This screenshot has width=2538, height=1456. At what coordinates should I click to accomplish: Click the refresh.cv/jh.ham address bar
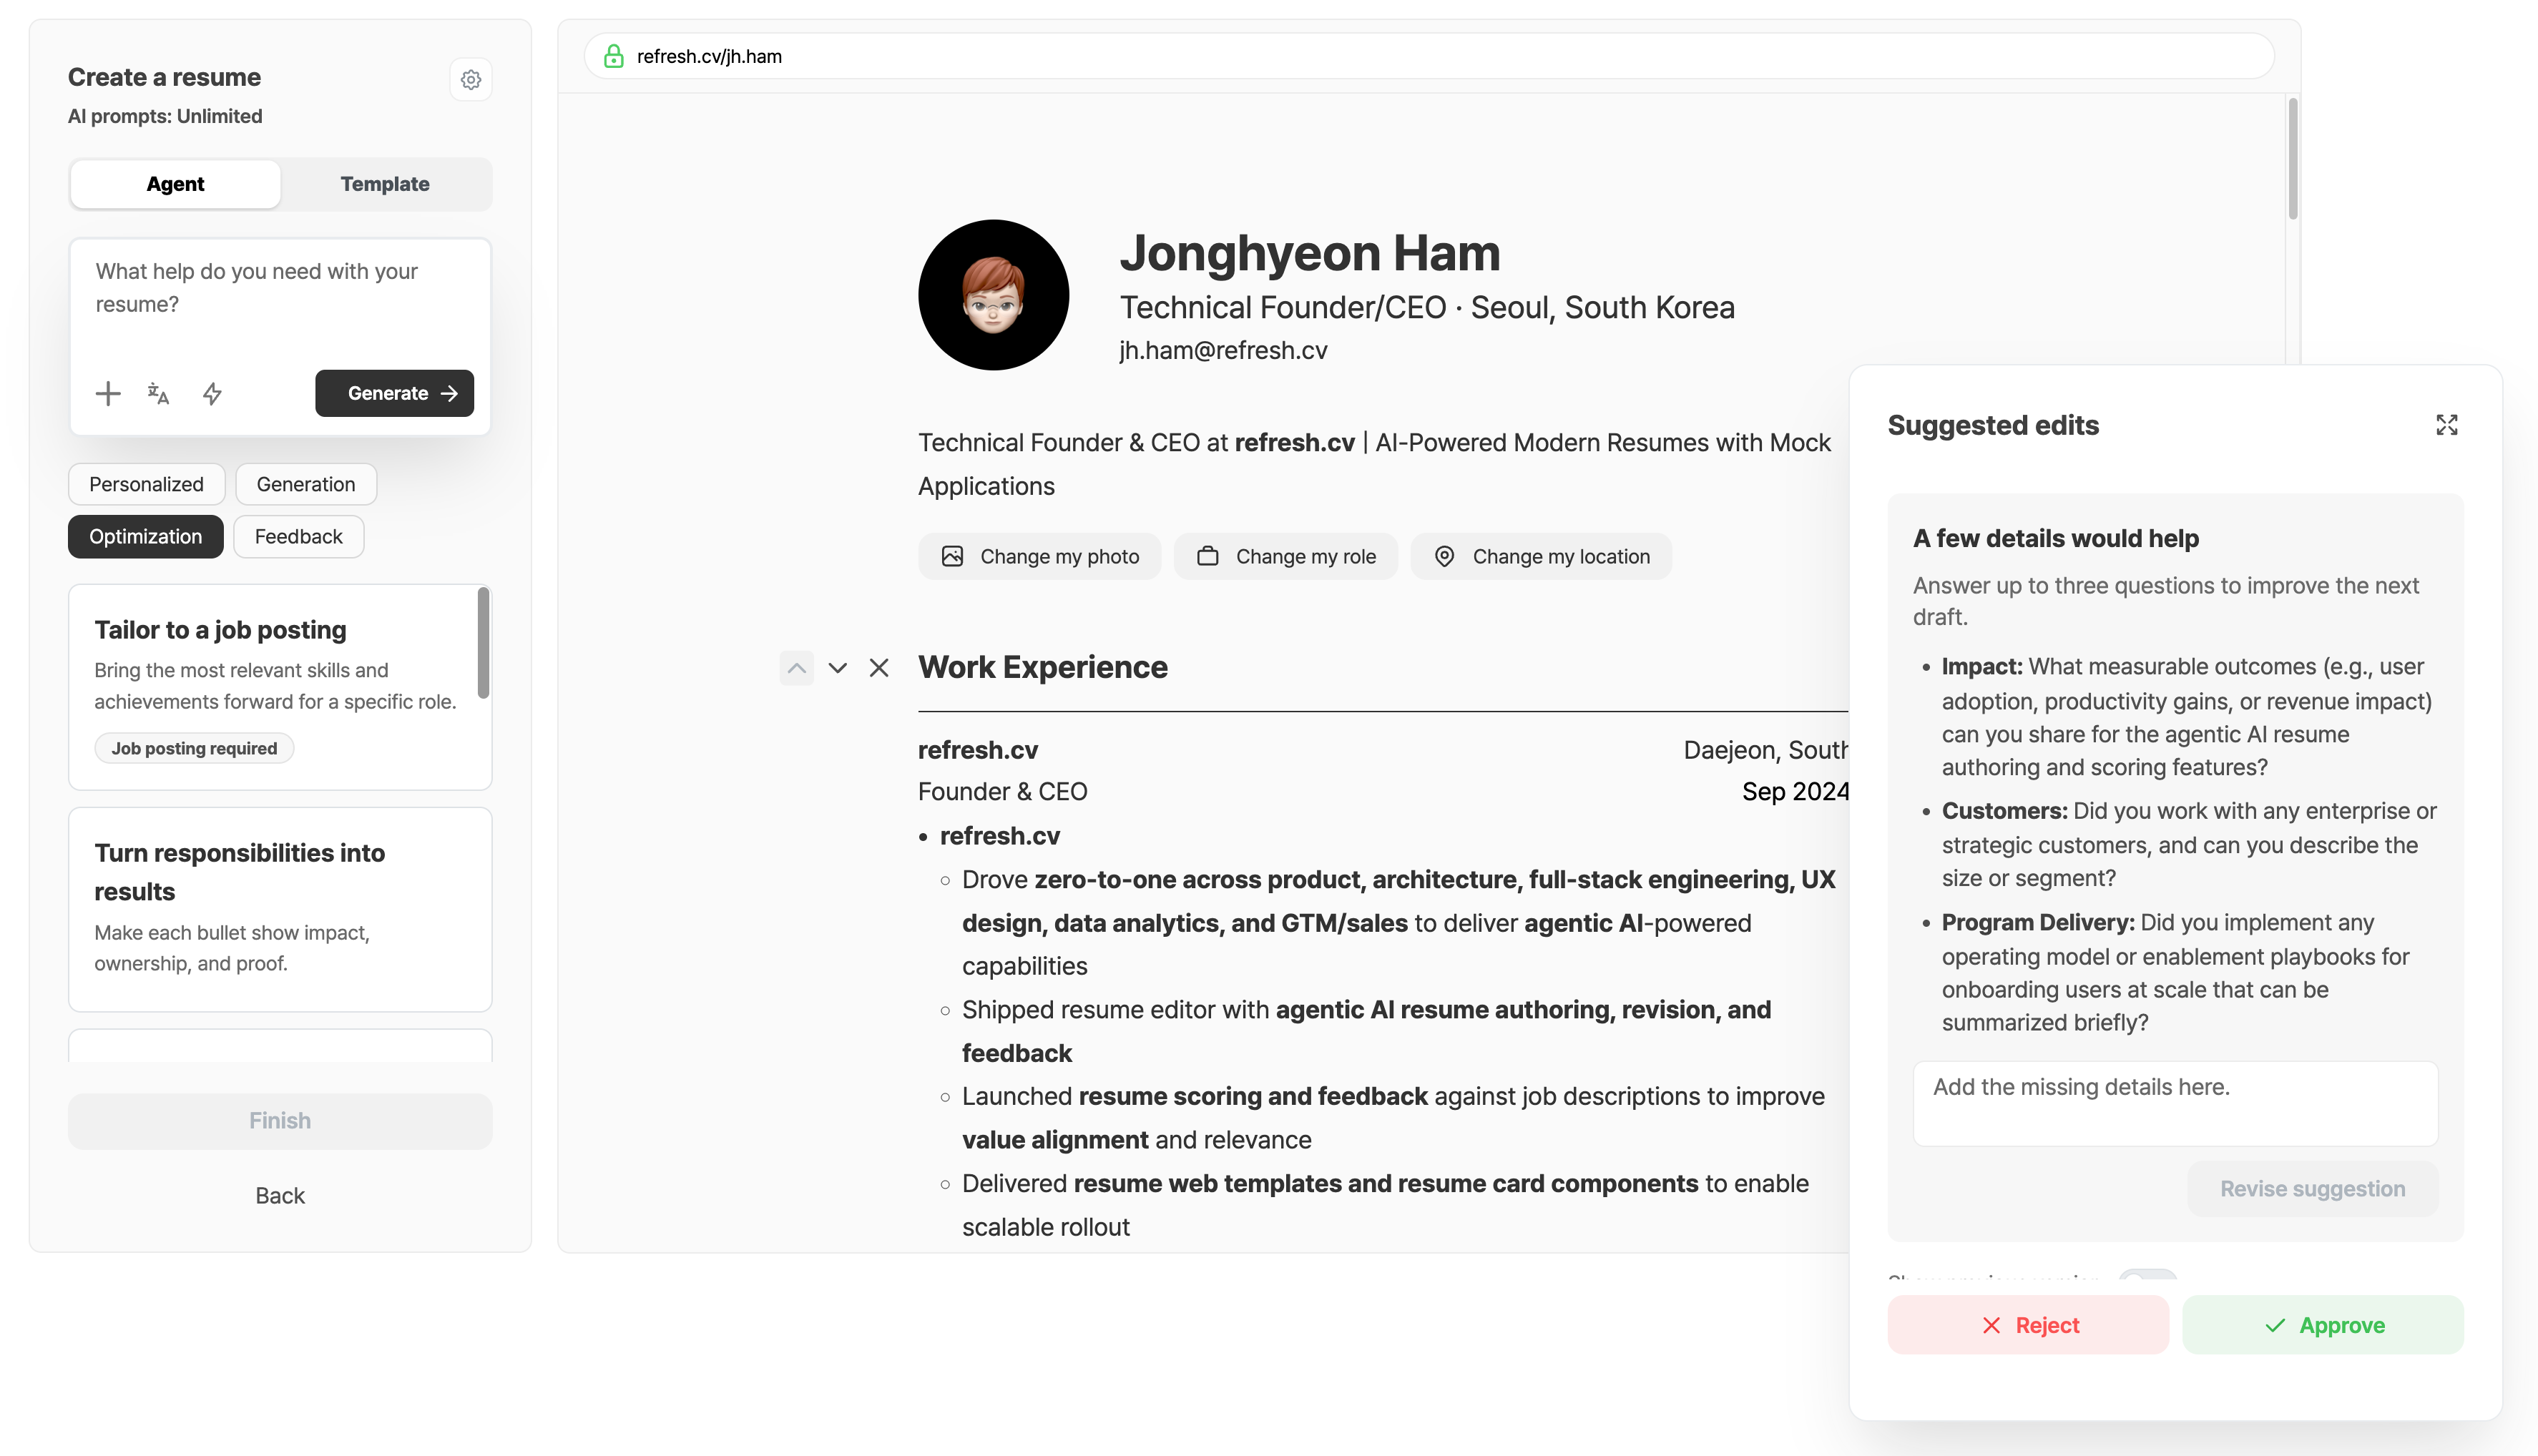click(1429, 56)
